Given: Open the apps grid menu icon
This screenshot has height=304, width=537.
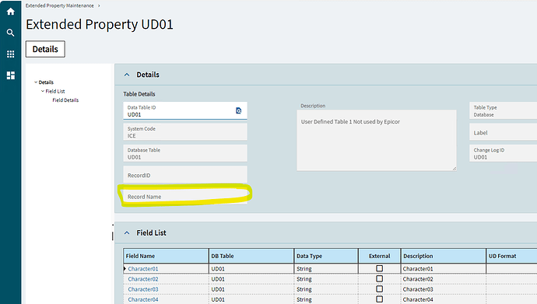Looking at the screenshot, I should 11,54.
